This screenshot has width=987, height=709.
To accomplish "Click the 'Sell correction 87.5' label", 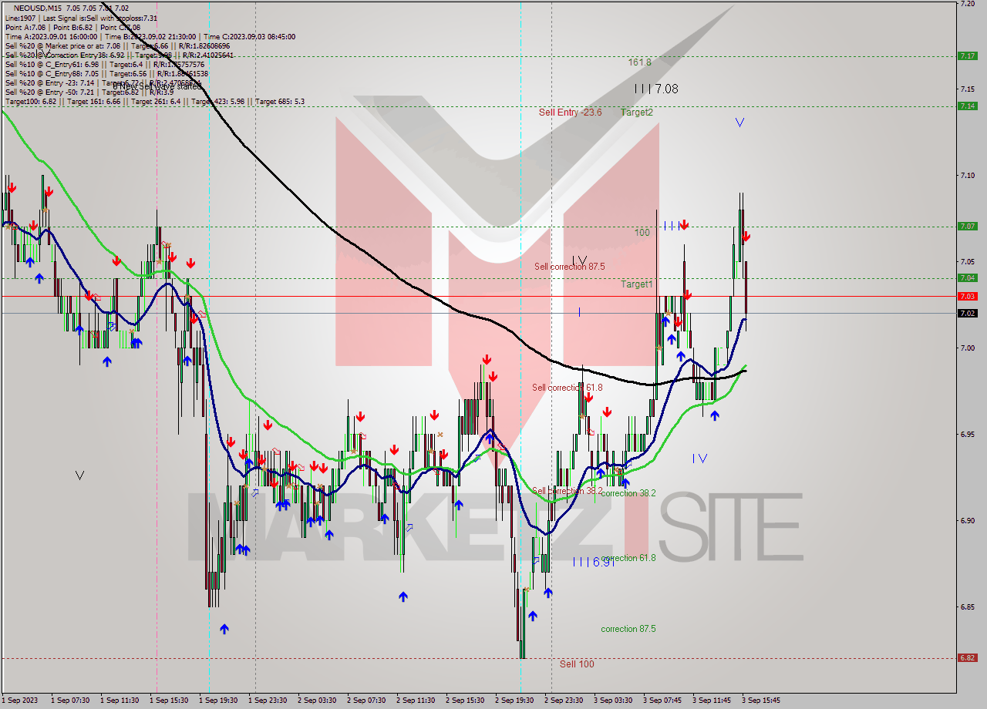I will click(570, 267).
